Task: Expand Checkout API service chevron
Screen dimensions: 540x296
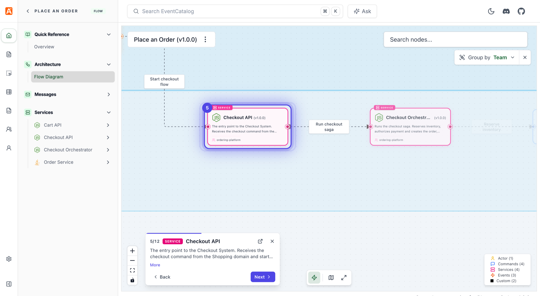Action: (108, 138)
